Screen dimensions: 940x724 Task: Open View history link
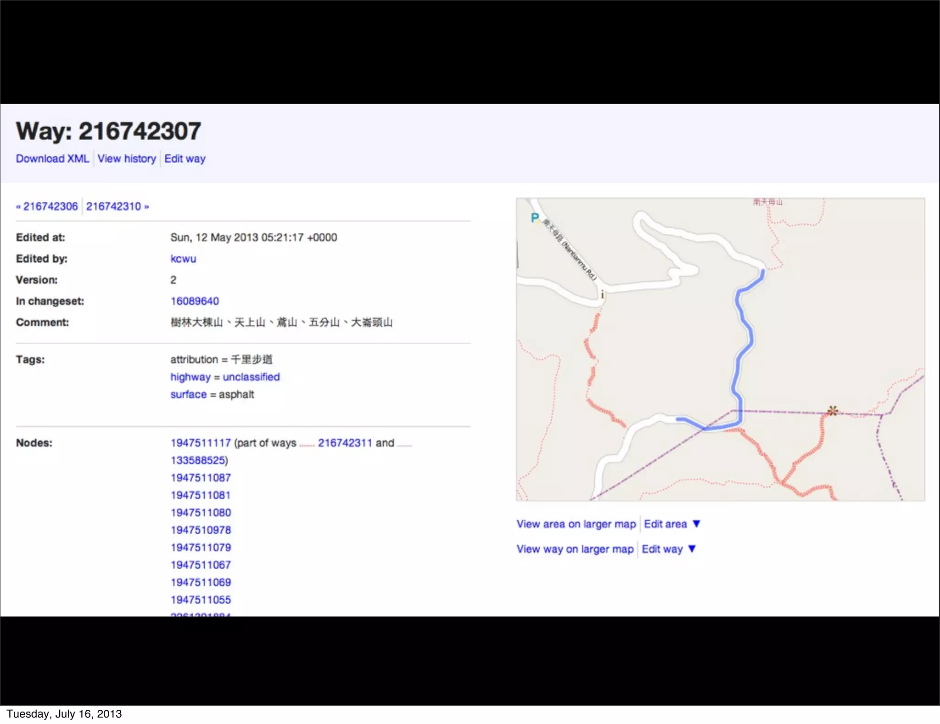pyautogui.click(x=127, y=158)
